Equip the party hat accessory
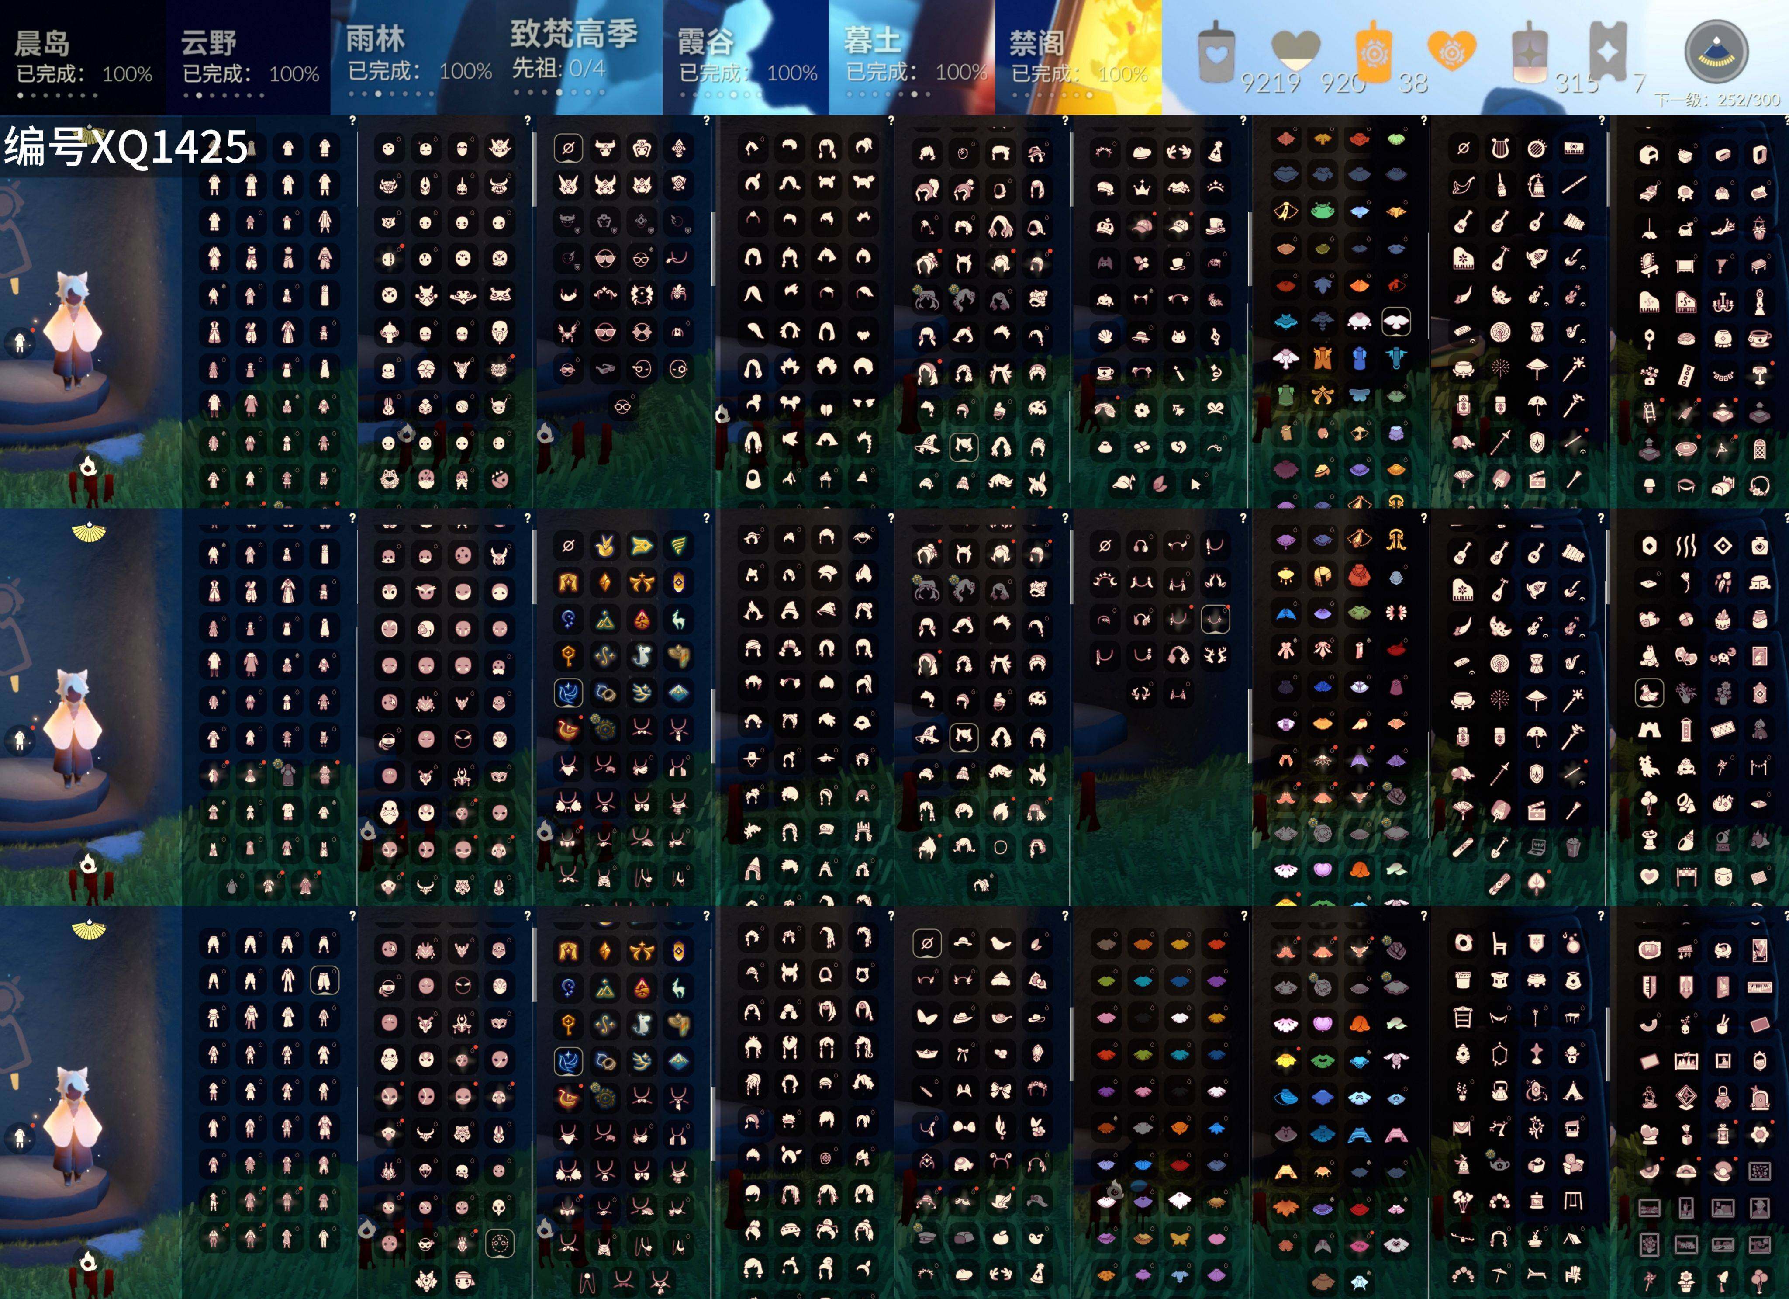 1216,150
